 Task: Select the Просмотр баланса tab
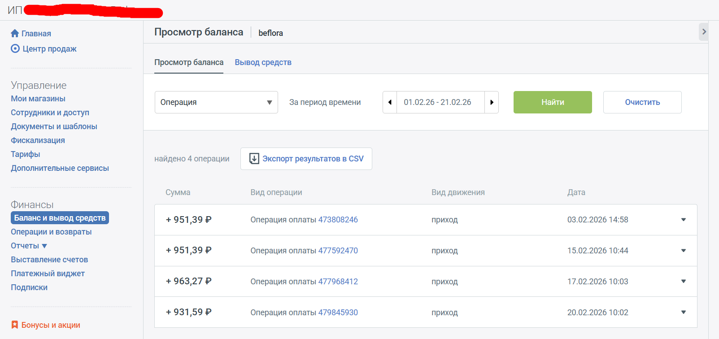coord(189,62)
